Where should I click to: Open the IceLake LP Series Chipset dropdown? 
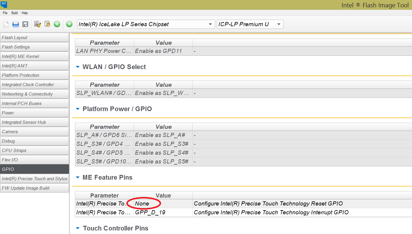tap(146, 24)
